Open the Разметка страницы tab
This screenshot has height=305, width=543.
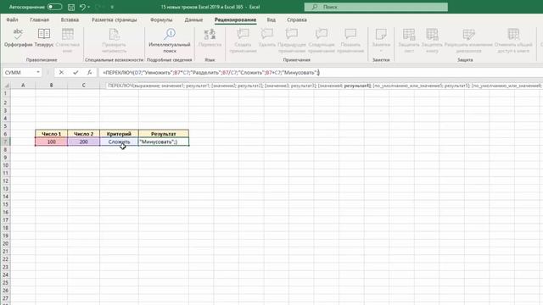tap(115, 19)
